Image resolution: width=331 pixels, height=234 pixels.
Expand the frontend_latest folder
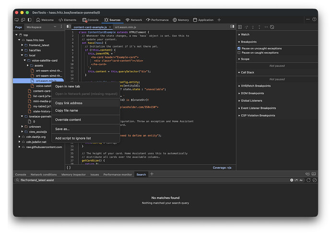[x=39, y=45]
